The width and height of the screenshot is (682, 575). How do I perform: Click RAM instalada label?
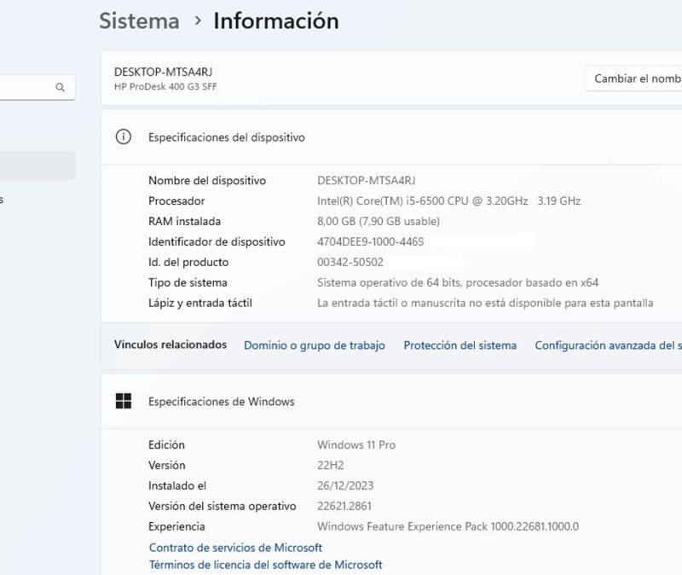pos(184,221)
